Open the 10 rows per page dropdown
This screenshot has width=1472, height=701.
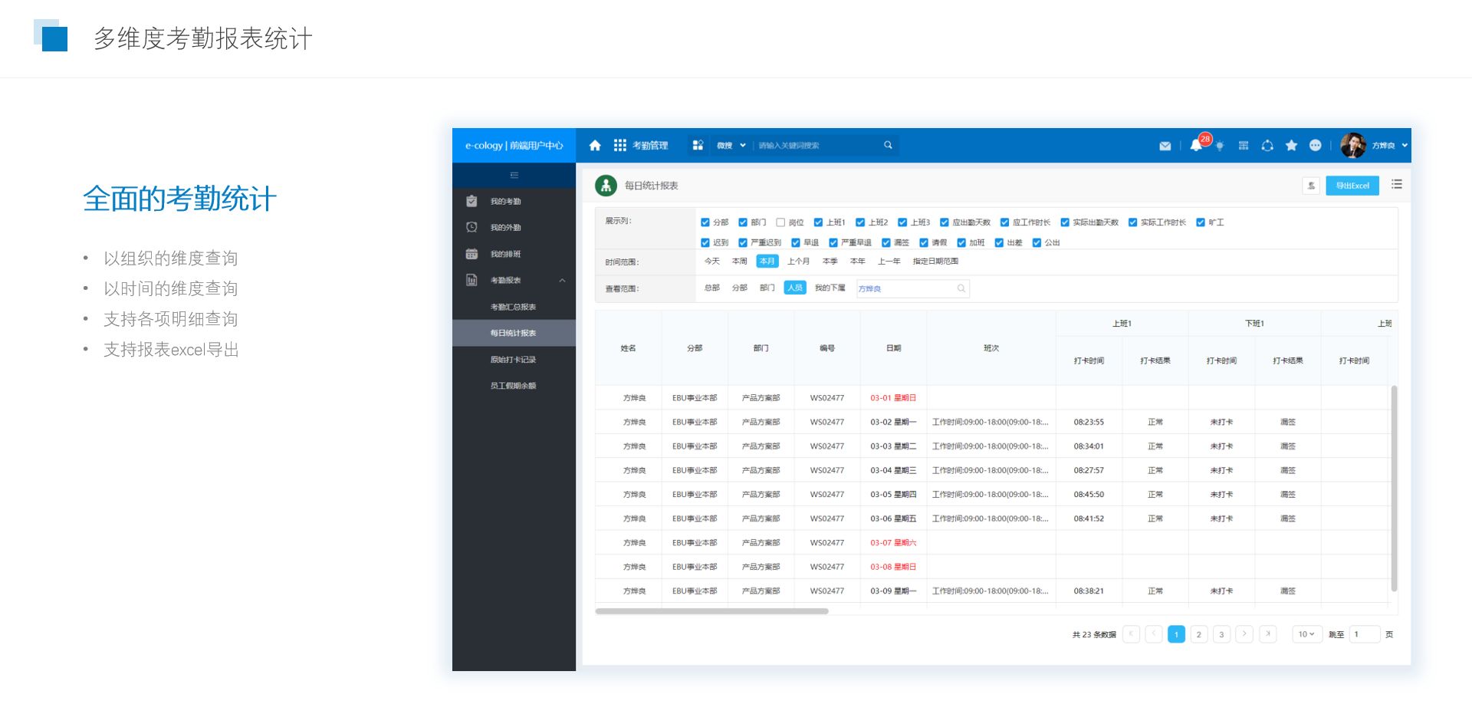[1306, 634]
